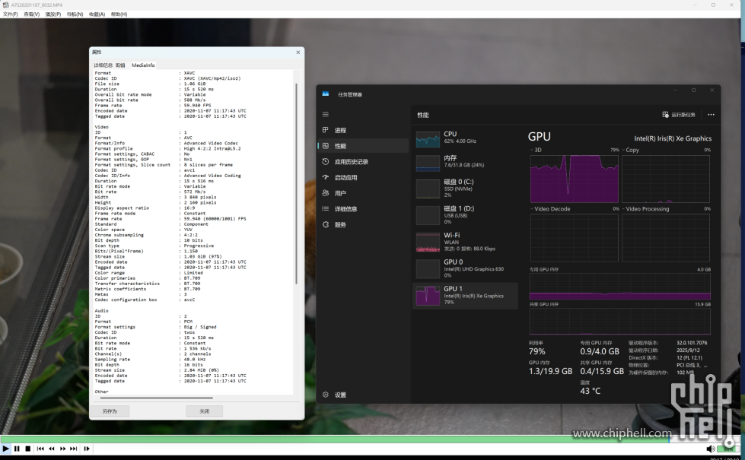
Task: Click the fast-forward (speed up) button
Action: click(x=62, y=449)
